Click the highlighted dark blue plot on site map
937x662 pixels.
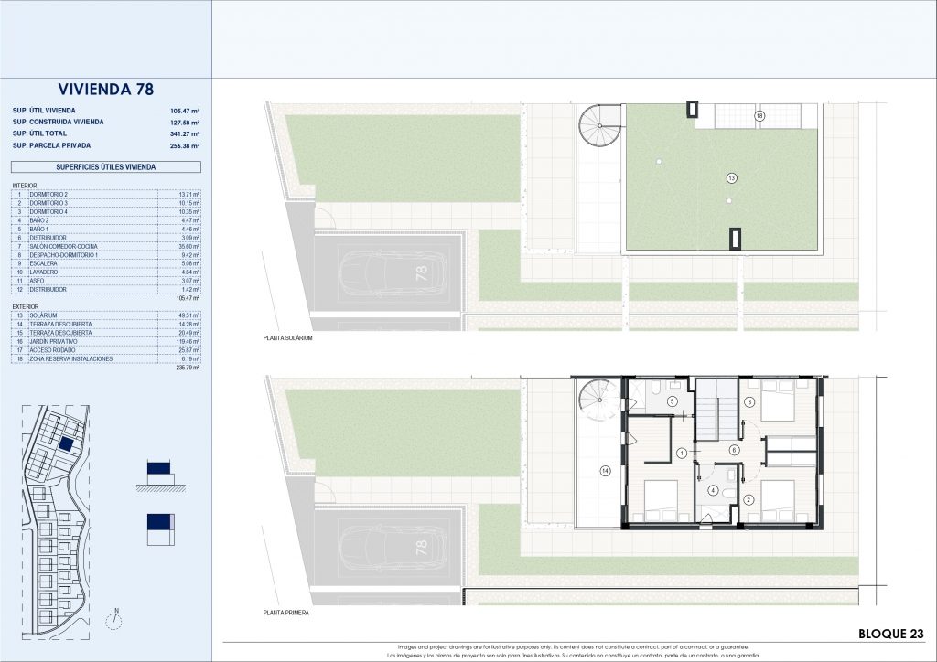coord(66,443)
